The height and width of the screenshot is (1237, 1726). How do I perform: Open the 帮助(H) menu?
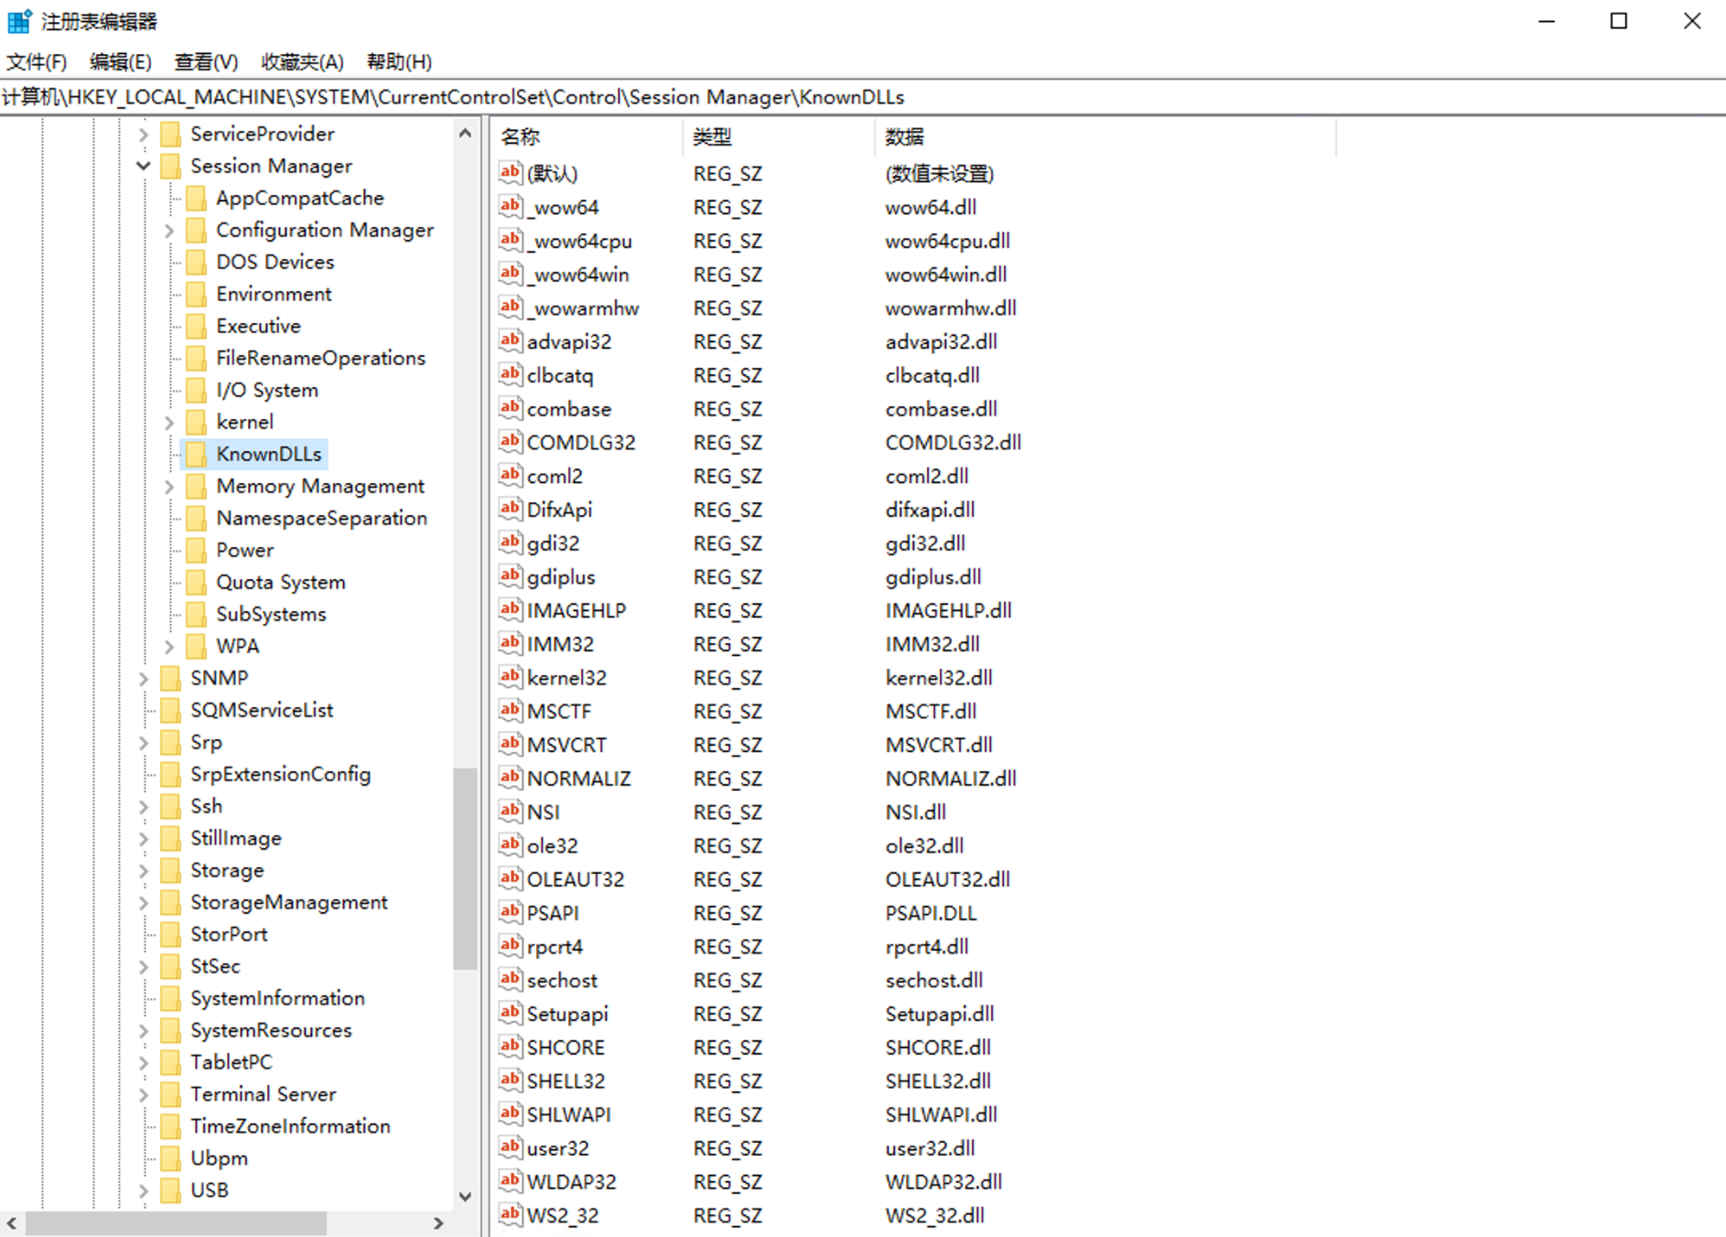click(399, 61)
